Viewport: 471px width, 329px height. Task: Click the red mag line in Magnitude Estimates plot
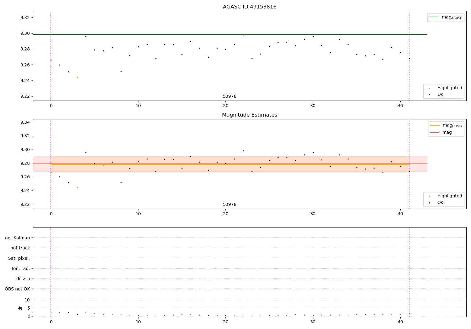[230, 164]
